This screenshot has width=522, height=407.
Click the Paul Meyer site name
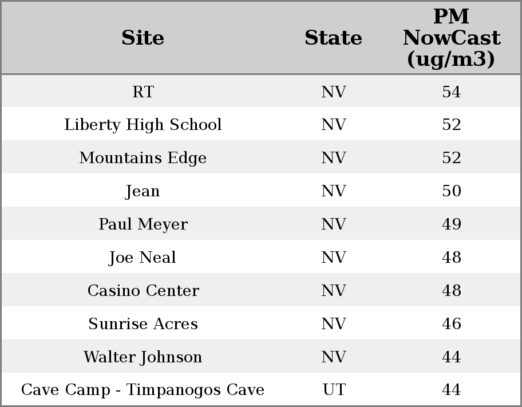(143, 224)
